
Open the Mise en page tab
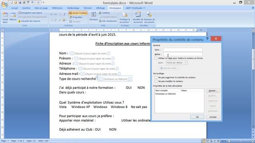point(41,8)
